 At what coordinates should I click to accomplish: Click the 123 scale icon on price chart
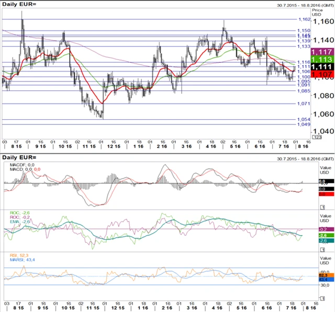(x=316, y=136)
